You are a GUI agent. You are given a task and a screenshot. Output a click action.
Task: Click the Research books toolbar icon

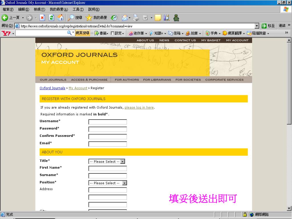167,18
